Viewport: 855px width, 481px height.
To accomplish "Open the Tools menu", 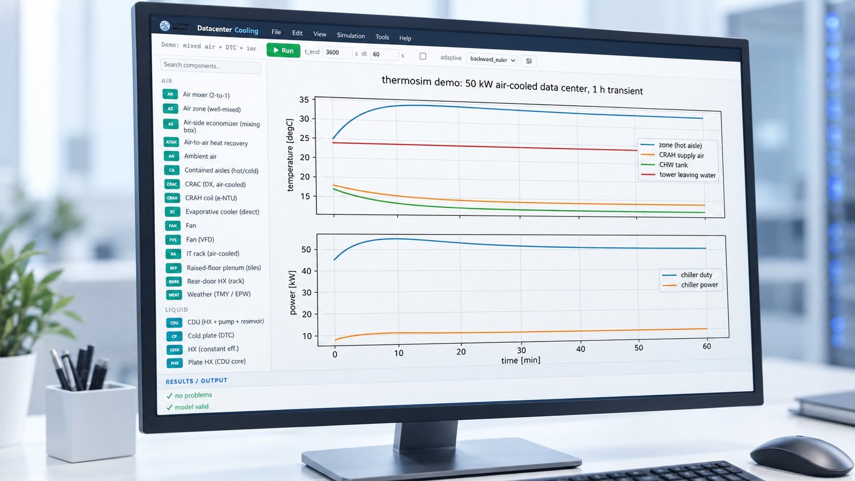I will 382,37.
